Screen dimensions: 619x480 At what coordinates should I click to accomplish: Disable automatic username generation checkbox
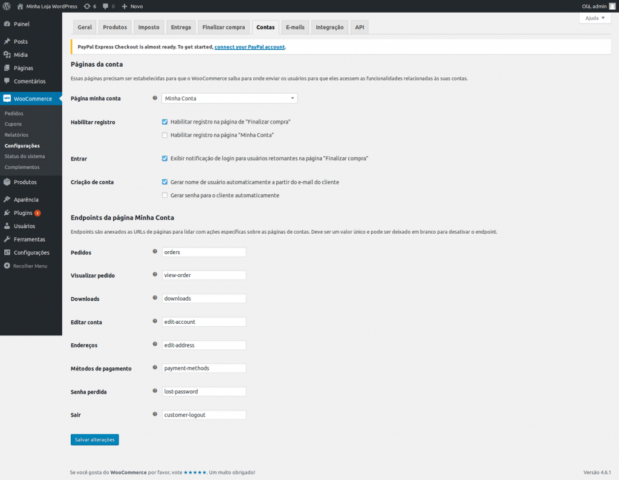pos(164,182)
